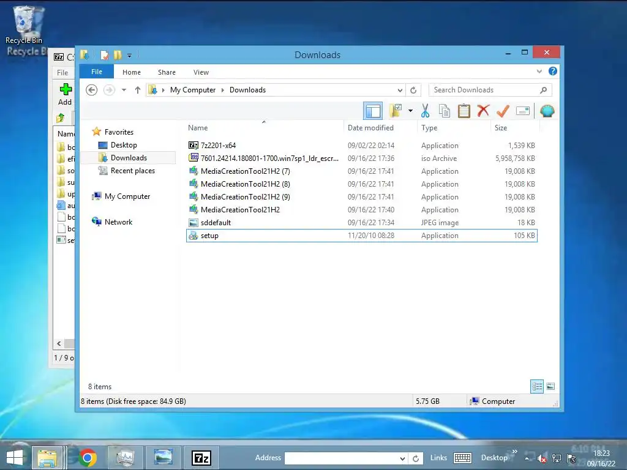Click the properties icon in title bar
This screenshot has height=470, width=627.
(x=104, y=54)
